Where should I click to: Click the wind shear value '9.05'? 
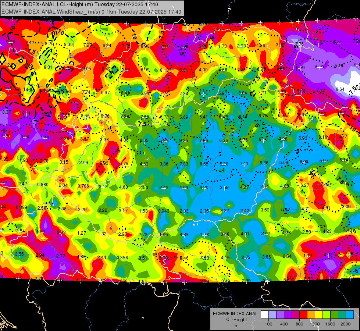click(x=86, y=68)
